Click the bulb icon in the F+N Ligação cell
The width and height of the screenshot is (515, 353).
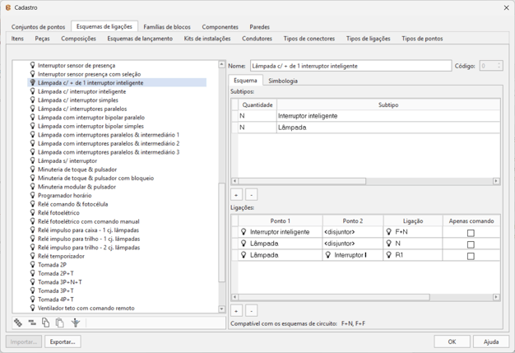pyautogui.click(x=389, y=232)
